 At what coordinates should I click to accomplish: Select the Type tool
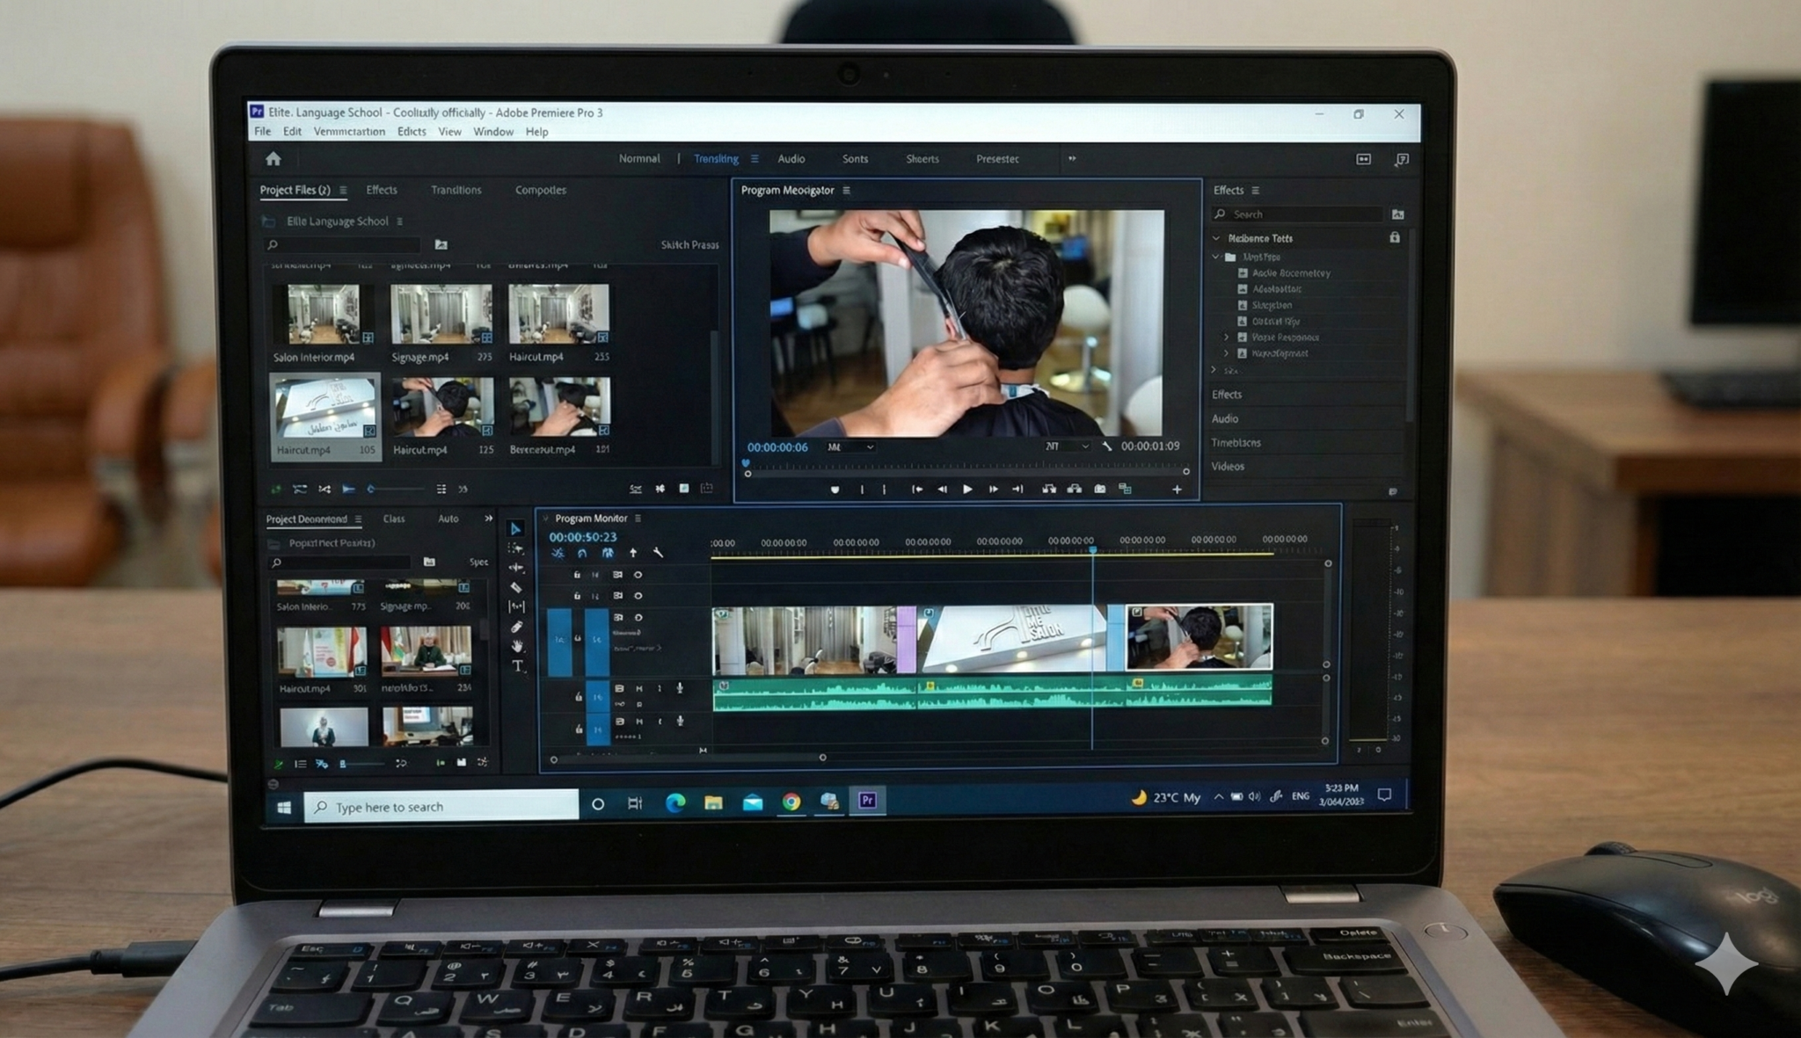click(517, 666)
